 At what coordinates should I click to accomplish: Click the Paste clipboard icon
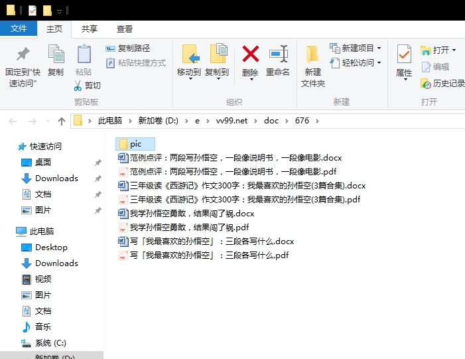(x=84, y=54)
